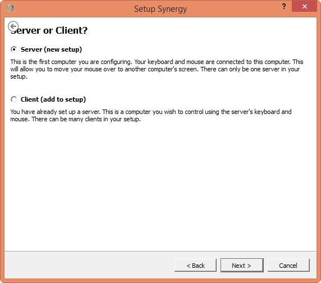Click the bold 'Client (add to setup)' label text
This screenshot has height=283, width=321.
pyautogui.click(x=53, y=99)
